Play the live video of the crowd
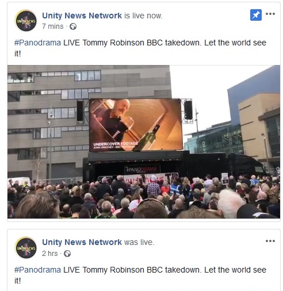The width and height of the screenshot is (283, 291). tap(144, 141)
